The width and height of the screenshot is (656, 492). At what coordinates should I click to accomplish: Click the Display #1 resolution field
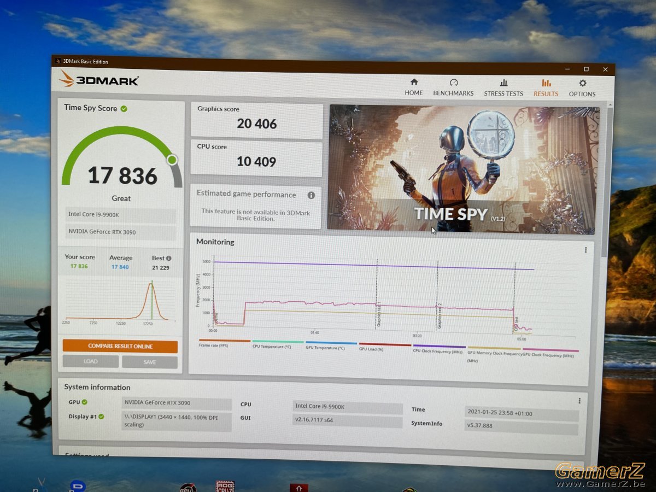[x=177, y=421]
